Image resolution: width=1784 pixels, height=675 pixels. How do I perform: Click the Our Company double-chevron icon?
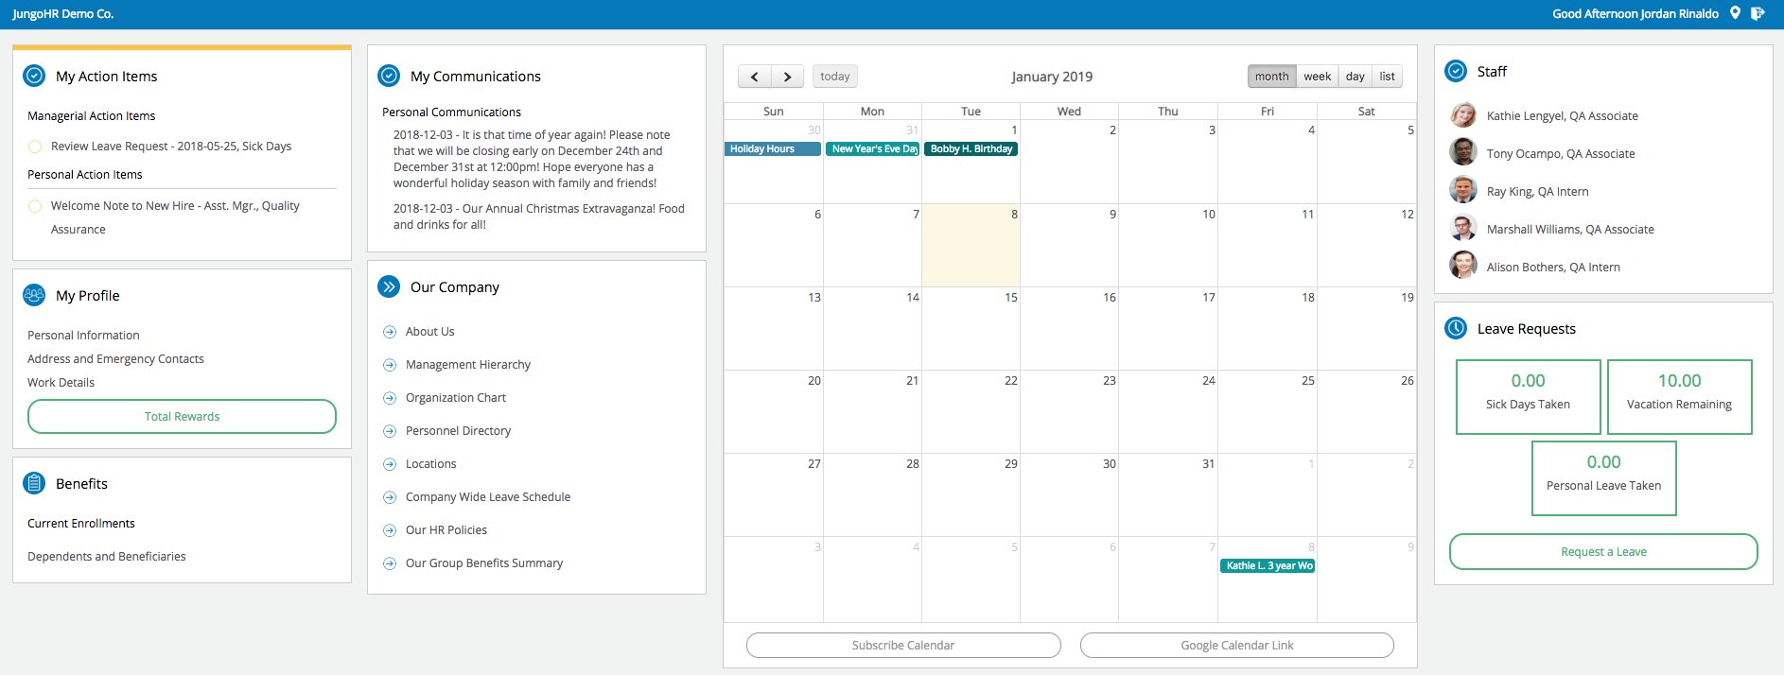pyautogui.click(x=389, y=286)
